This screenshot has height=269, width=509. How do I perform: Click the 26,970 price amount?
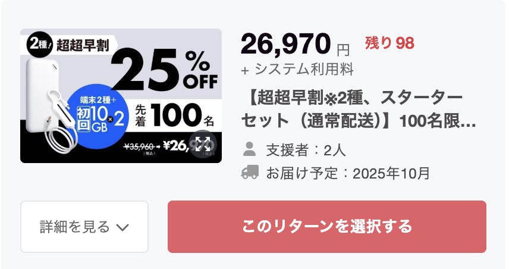pos(285,44)
